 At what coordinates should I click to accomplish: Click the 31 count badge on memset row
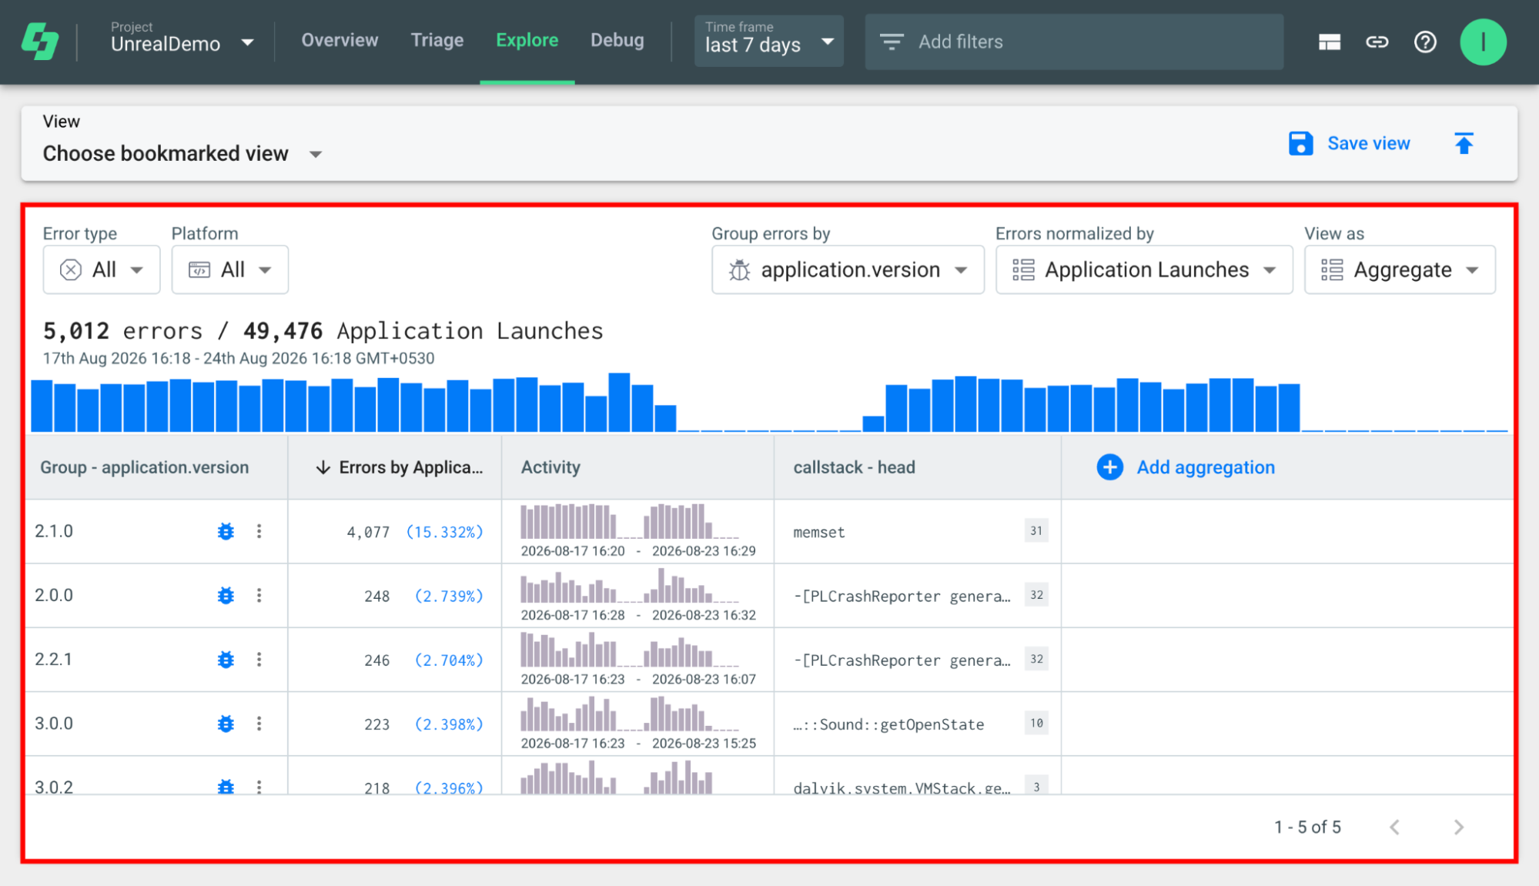click(1036, 530)
